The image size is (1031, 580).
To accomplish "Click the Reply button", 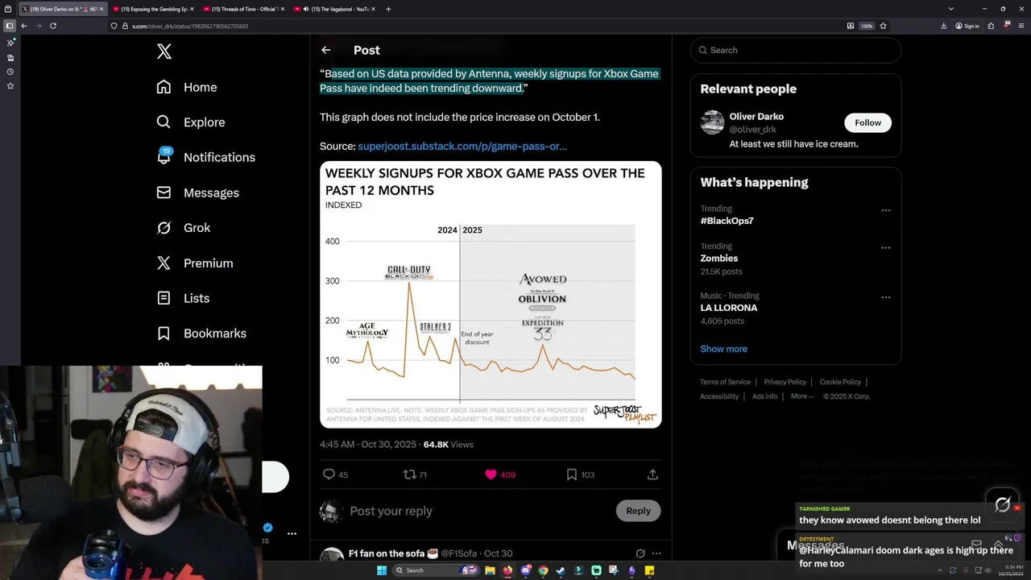I will click(x=638, y=511).
